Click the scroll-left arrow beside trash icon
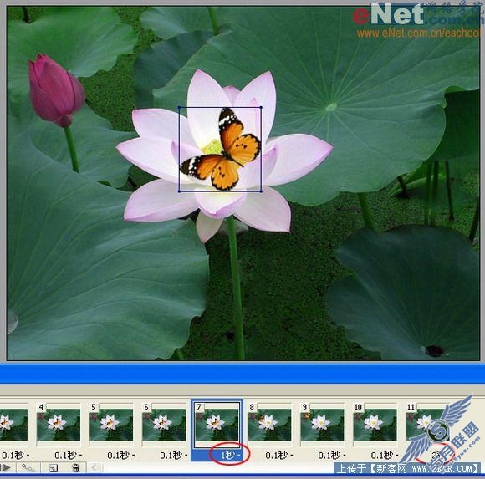This screenshot has height=479, width=485. tap(94, 467)
